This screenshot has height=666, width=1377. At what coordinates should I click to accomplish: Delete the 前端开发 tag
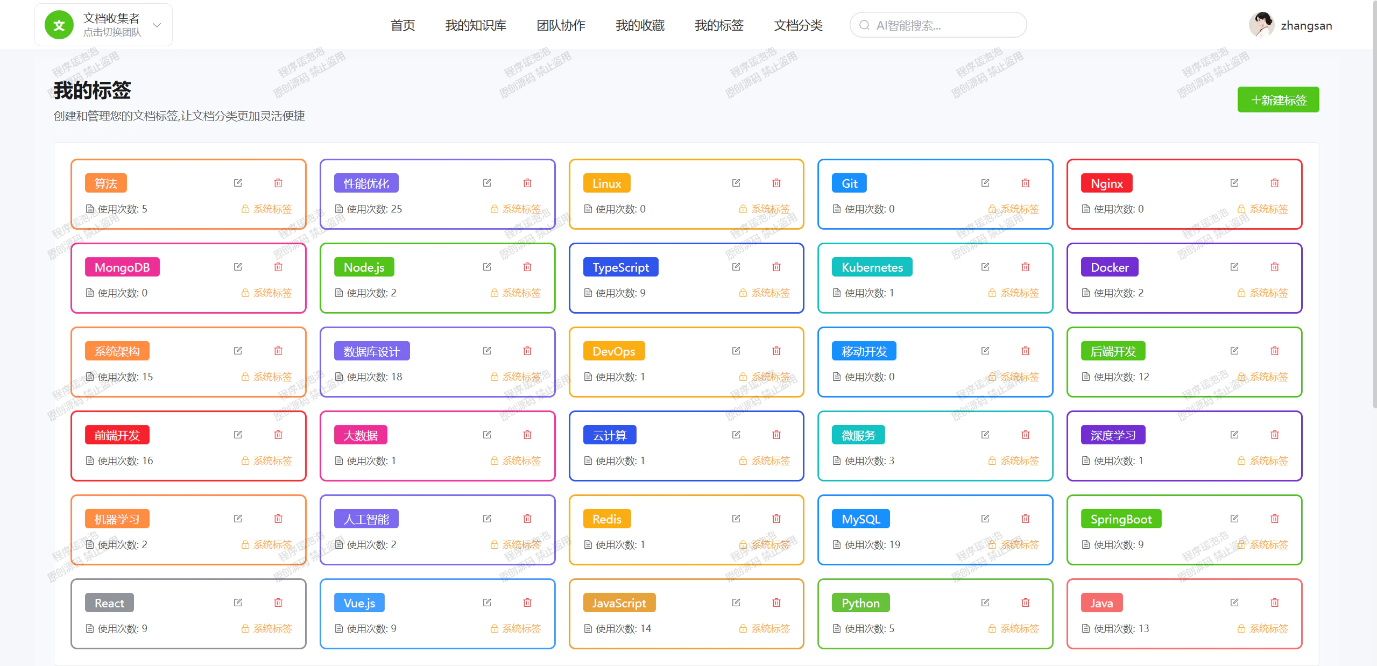278,435
